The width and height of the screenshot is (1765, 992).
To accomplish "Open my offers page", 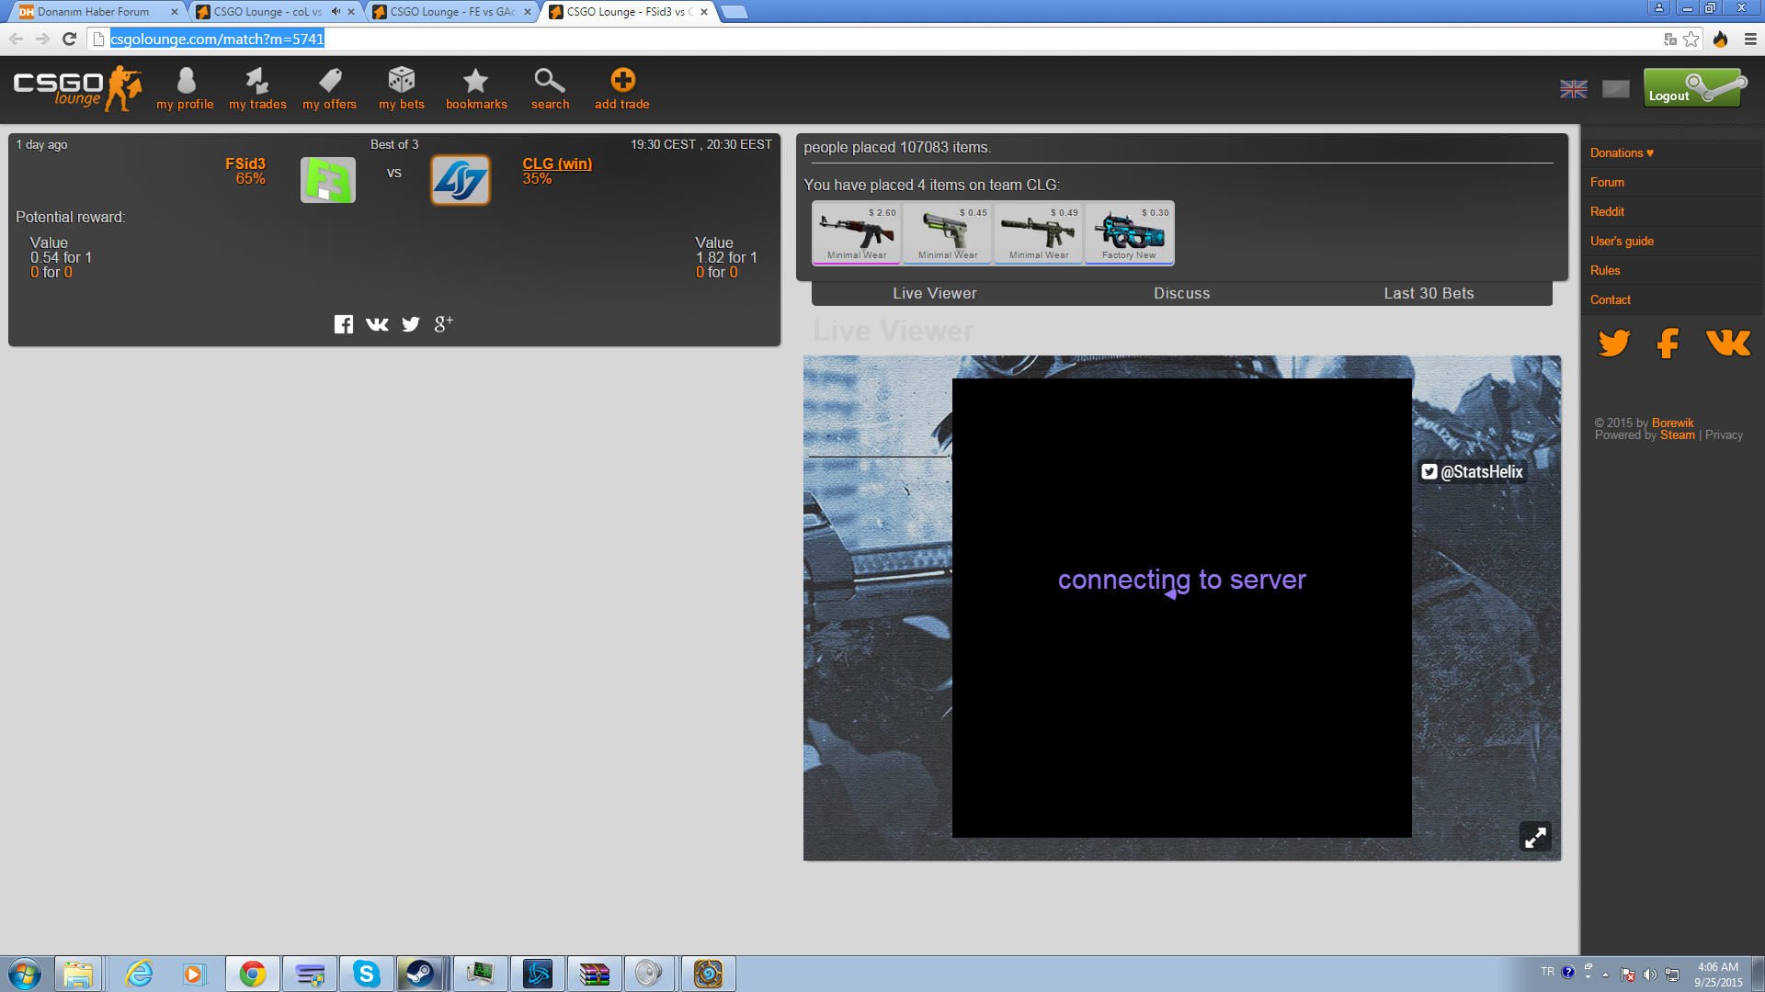I will tap(329, 89).
